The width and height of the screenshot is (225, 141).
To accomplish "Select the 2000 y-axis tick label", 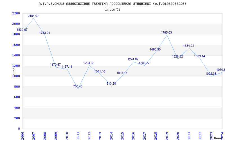I will point(16,24).
